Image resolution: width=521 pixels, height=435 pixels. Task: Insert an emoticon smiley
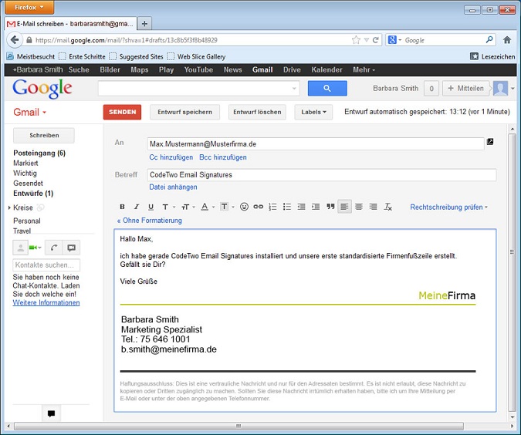click(x=244, y=207)
